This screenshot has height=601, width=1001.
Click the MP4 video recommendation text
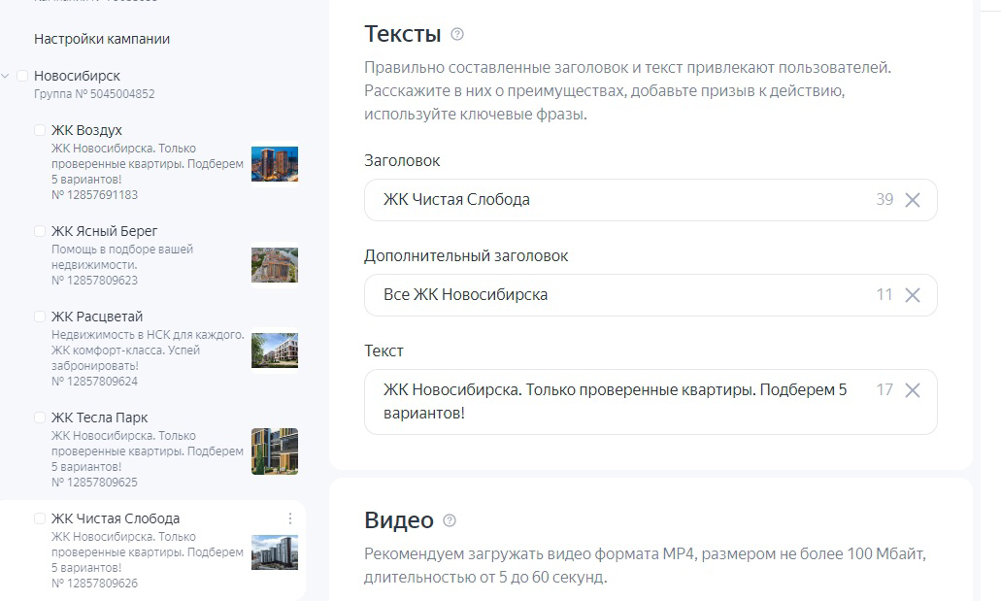tap(645, 565)
